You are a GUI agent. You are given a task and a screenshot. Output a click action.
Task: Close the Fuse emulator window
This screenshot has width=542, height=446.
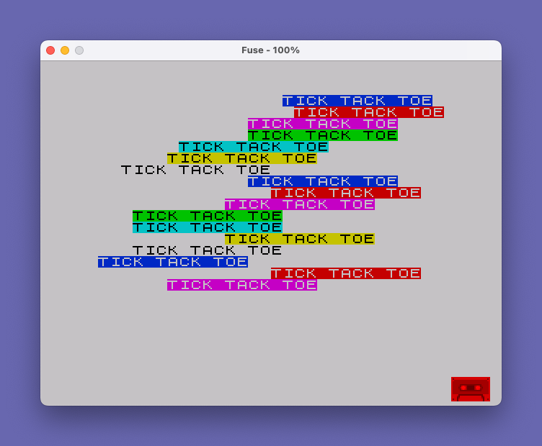50,50
